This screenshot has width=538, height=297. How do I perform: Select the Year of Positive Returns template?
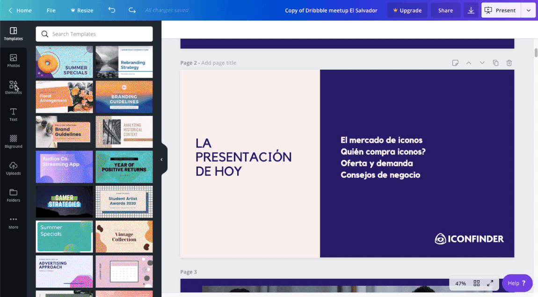coord(124,167)
